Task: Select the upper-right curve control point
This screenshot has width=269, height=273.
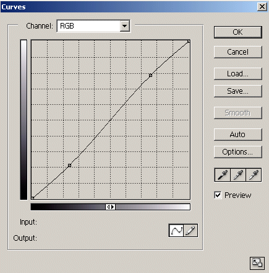Action: pos(150,76)
